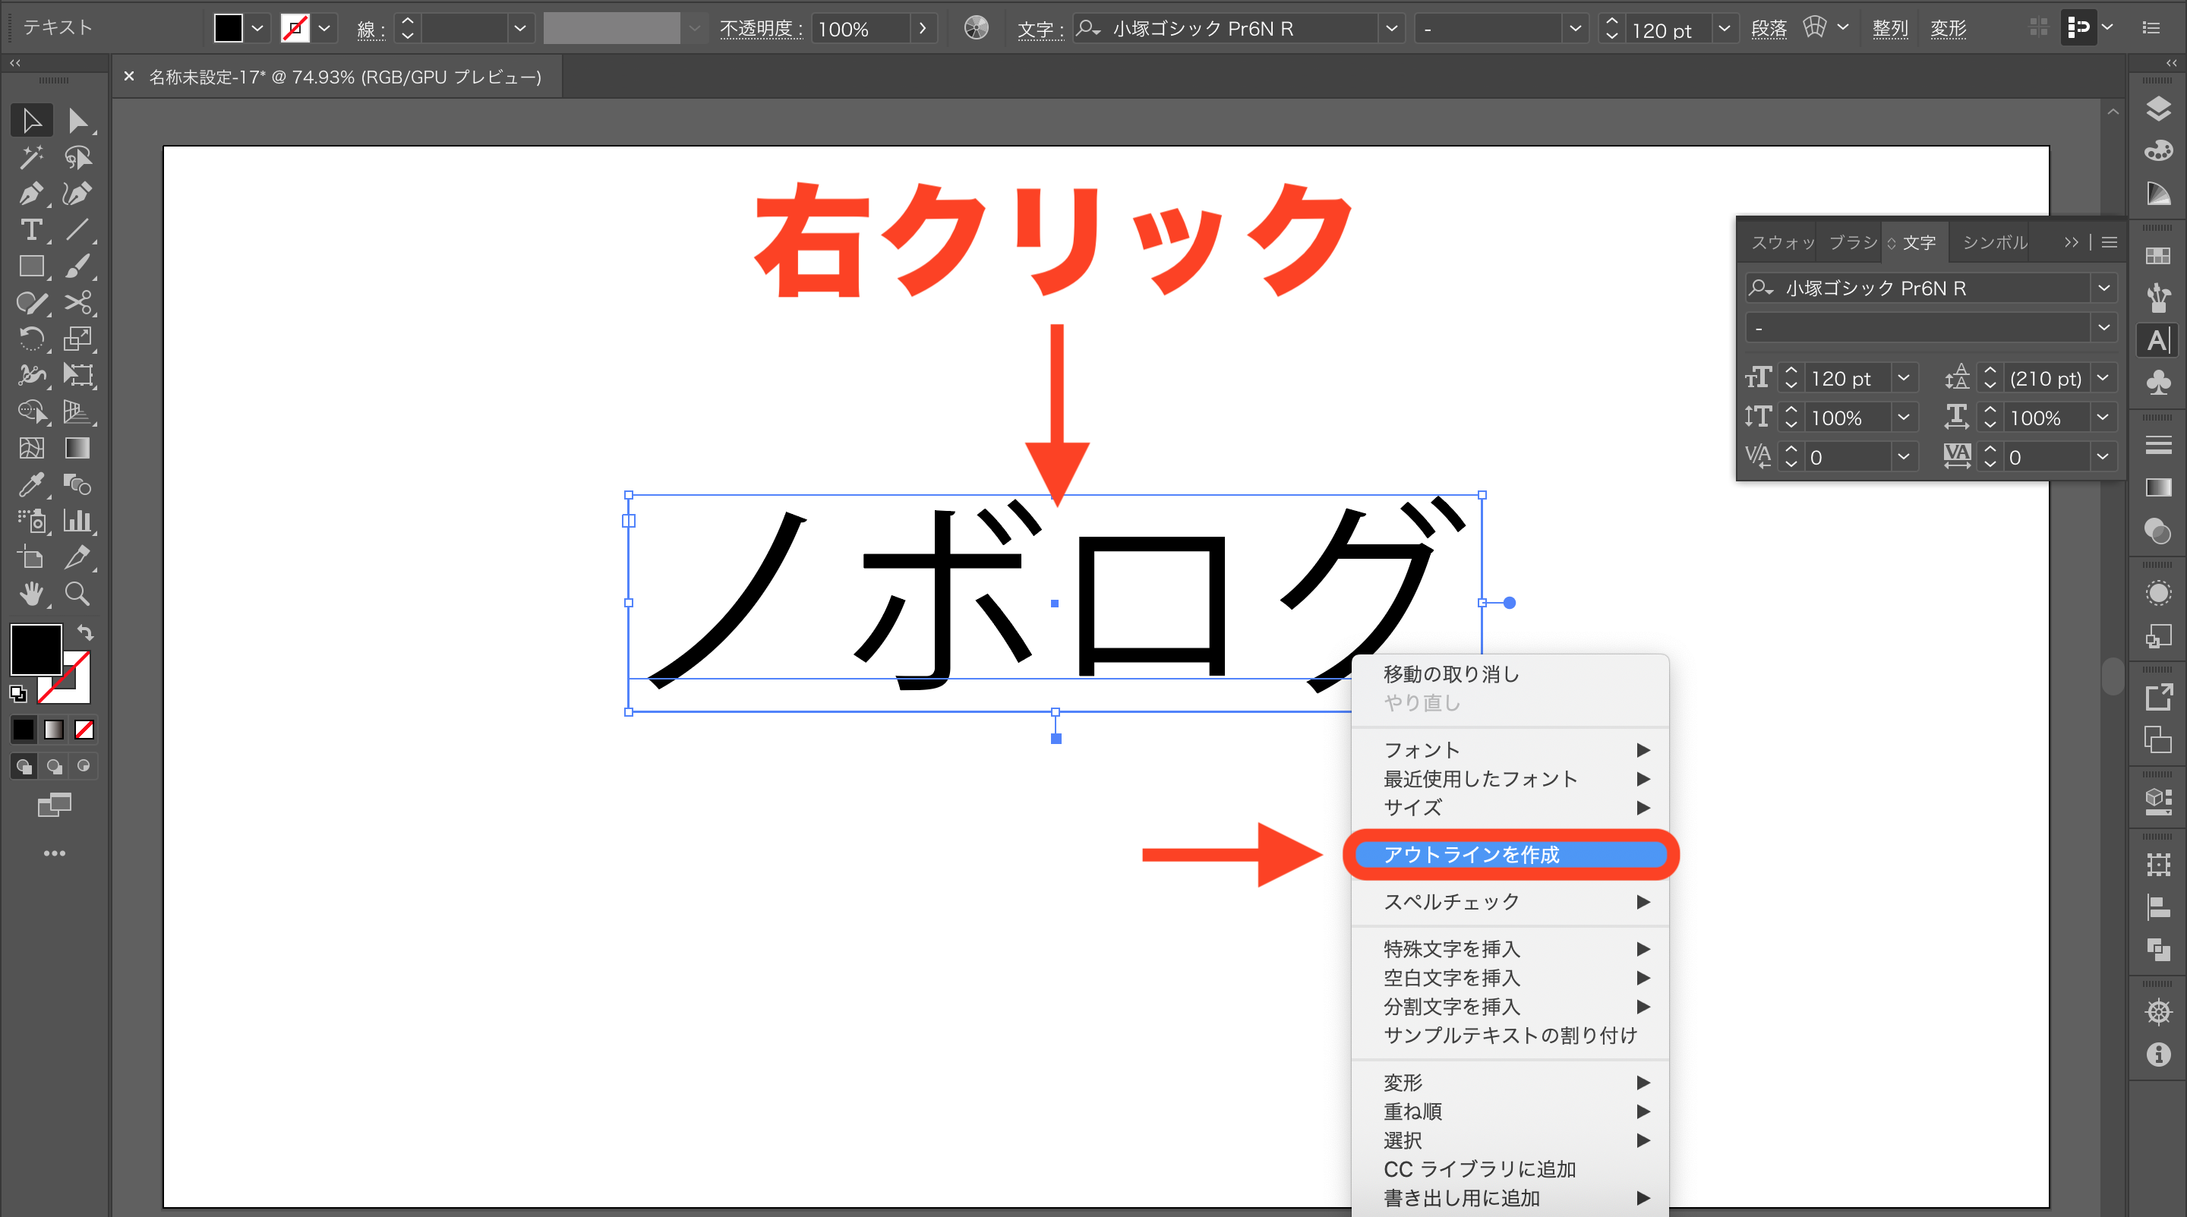Select the Column Graph tool

click(78, 520)
